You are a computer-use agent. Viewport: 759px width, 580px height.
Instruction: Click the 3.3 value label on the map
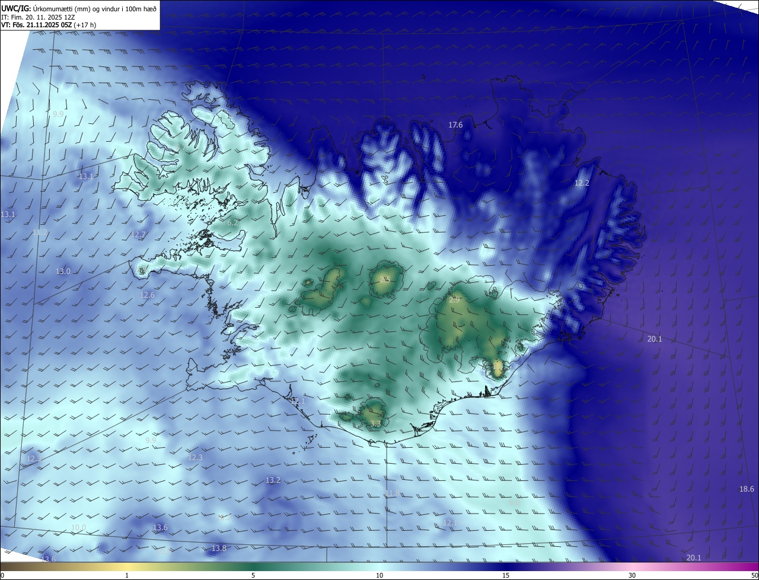[x=375, y=423]
